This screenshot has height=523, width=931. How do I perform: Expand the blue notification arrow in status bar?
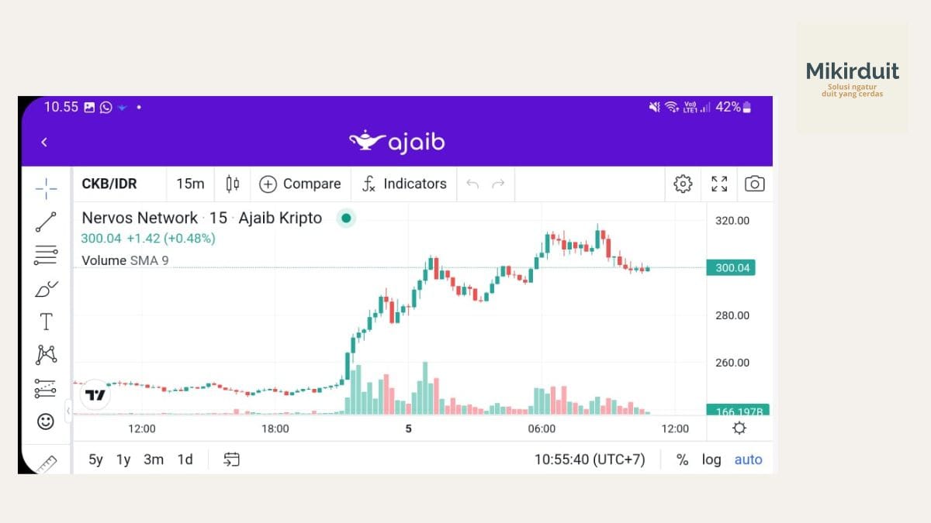123,108
